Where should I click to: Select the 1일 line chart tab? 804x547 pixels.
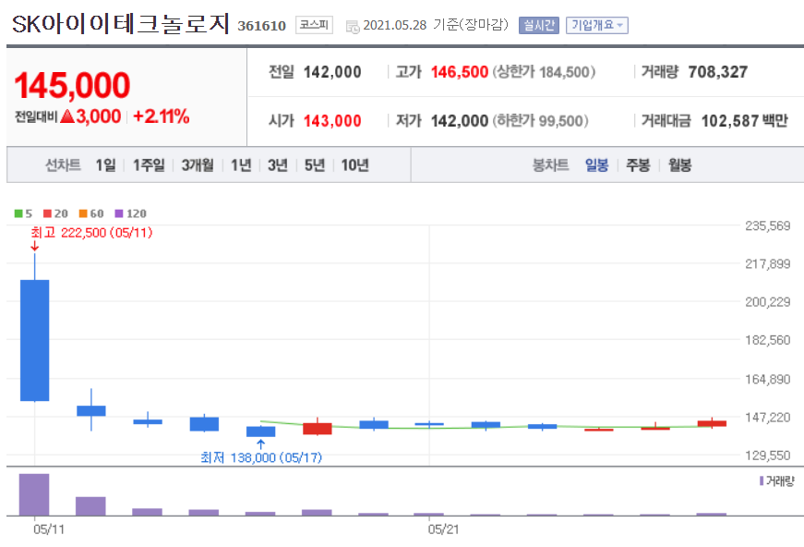click(105, 165)
